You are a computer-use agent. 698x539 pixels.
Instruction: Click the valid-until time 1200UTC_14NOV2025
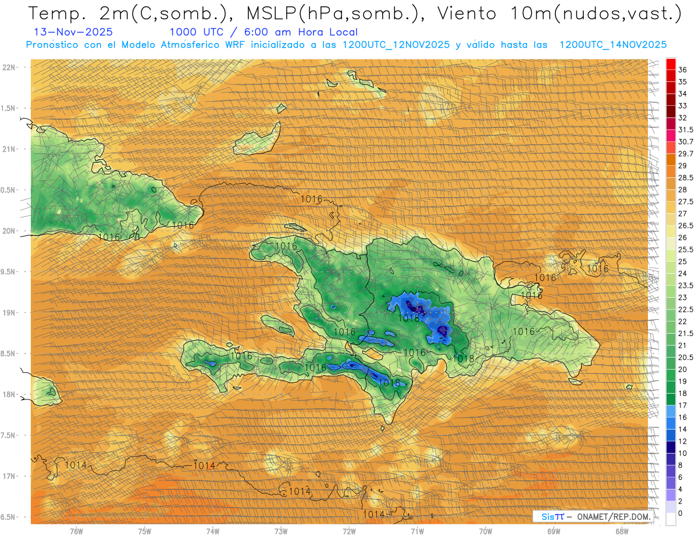(612, 45)
